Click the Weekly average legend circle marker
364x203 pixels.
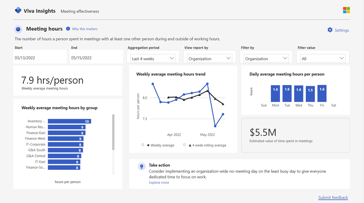tap(148, 145)
